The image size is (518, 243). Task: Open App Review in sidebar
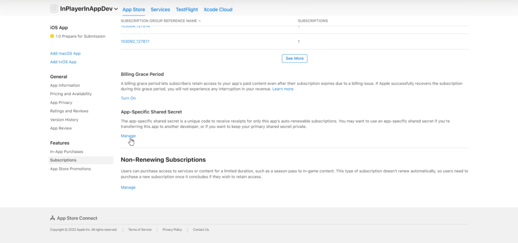61,128
